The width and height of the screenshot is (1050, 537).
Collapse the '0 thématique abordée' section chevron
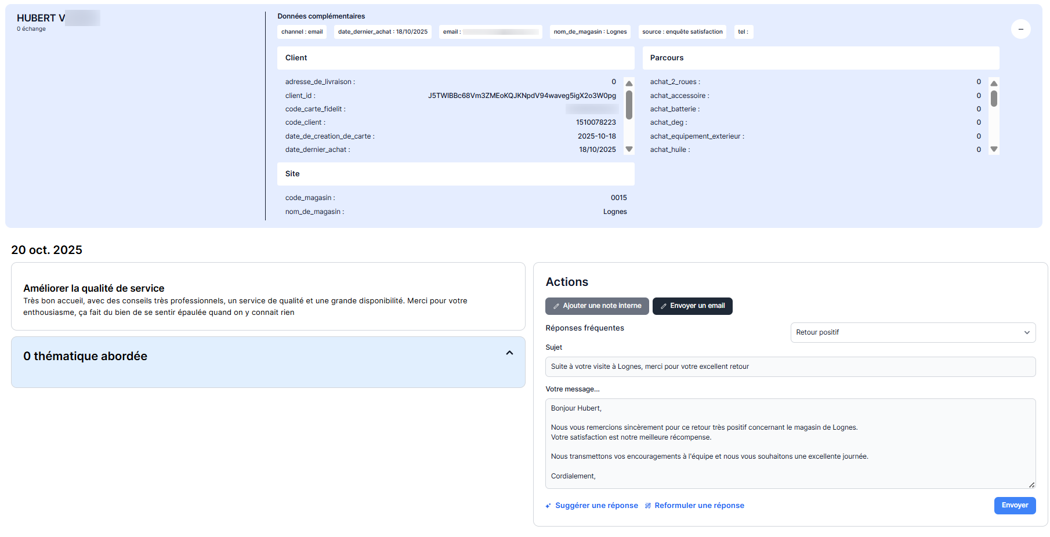509,353
